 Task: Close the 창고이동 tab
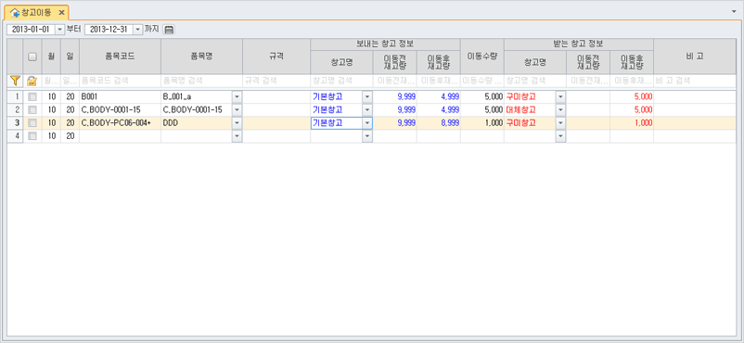61,12
